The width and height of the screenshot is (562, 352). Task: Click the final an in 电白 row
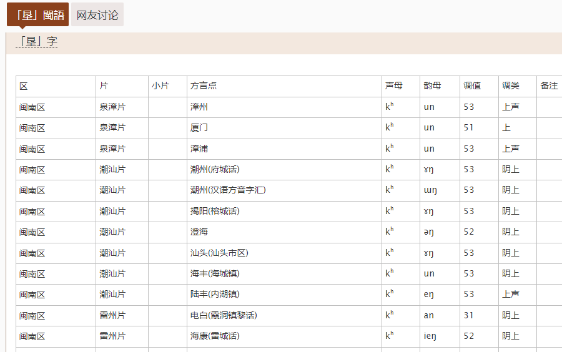click(x=428, y=315)
